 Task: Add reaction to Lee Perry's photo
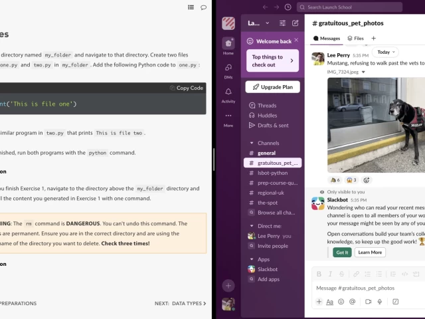click(x=367, y=180)
